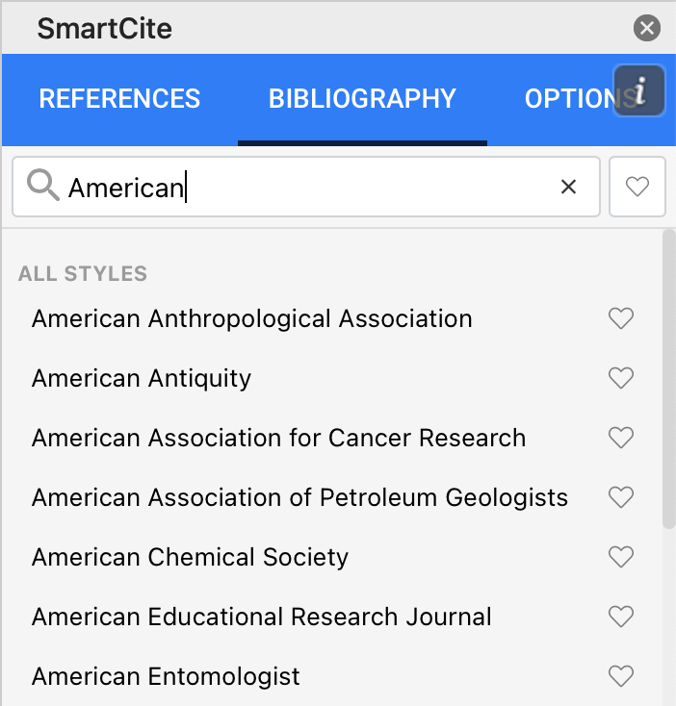Switch to the References tab
This screenshot has width=676, height=706.
pyautogui.click(x=119, y=99)
